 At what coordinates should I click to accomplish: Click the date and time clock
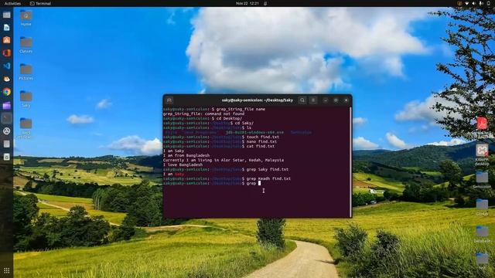point(247,3)
